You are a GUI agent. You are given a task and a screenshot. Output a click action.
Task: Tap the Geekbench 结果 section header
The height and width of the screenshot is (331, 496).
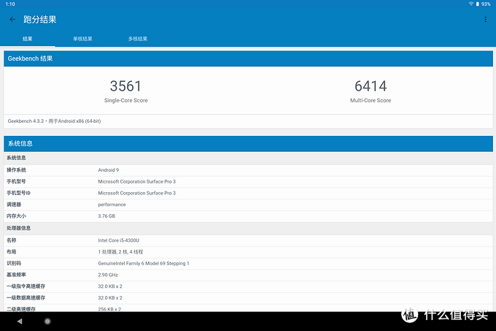coord(248,58)
